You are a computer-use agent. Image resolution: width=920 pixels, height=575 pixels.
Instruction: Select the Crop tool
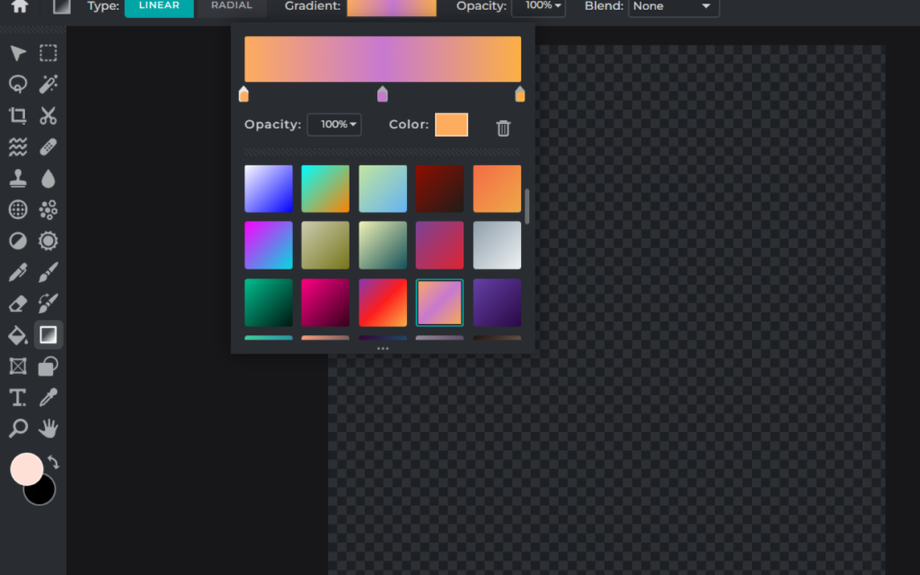coord(18,116)
